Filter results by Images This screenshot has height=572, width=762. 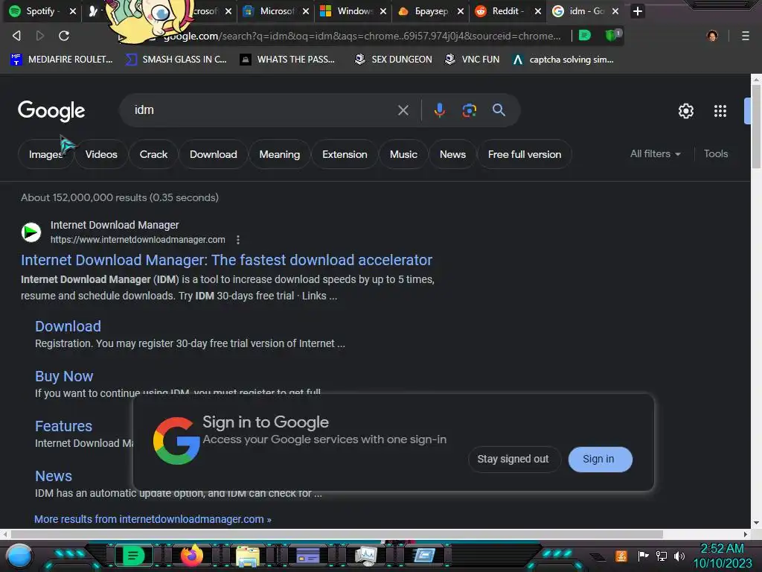[45, 154]
